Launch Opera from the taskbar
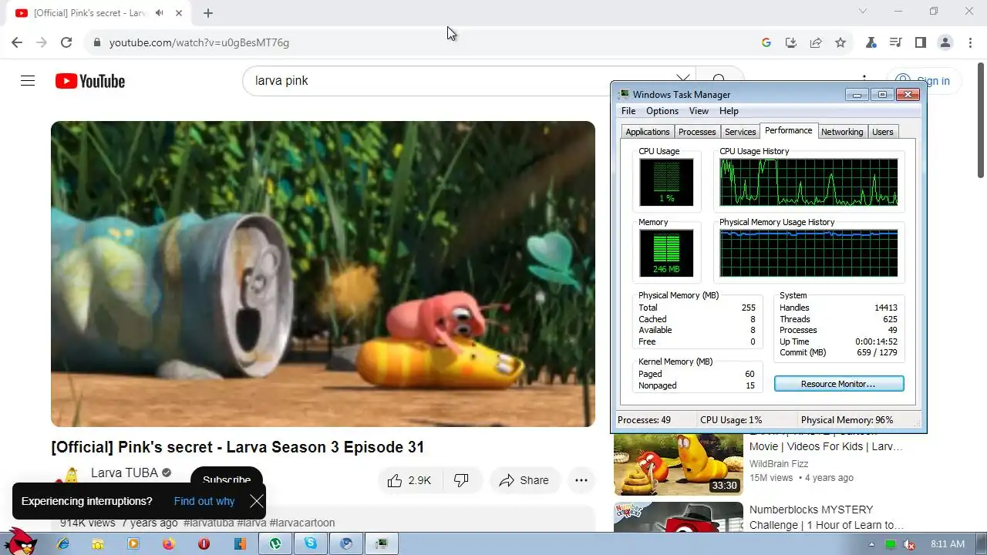987x555 pixels. 204,544
